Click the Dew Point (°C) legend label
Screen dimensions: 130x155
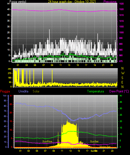(x=119, y=91)
